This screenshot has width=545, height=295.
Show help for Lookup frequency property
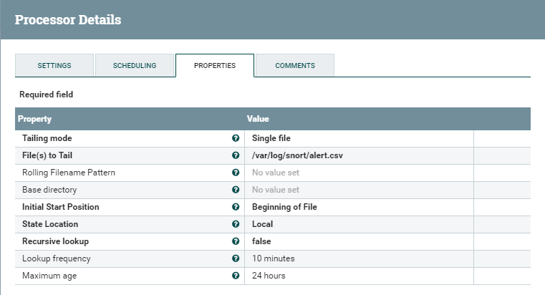pyautogui.click(x=236, y=258)
